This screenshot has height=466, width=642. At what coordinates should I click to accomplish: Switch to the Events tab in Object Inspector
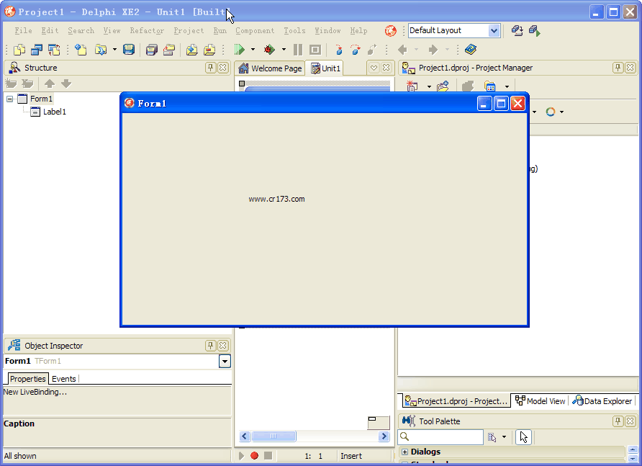pos(64,378)
